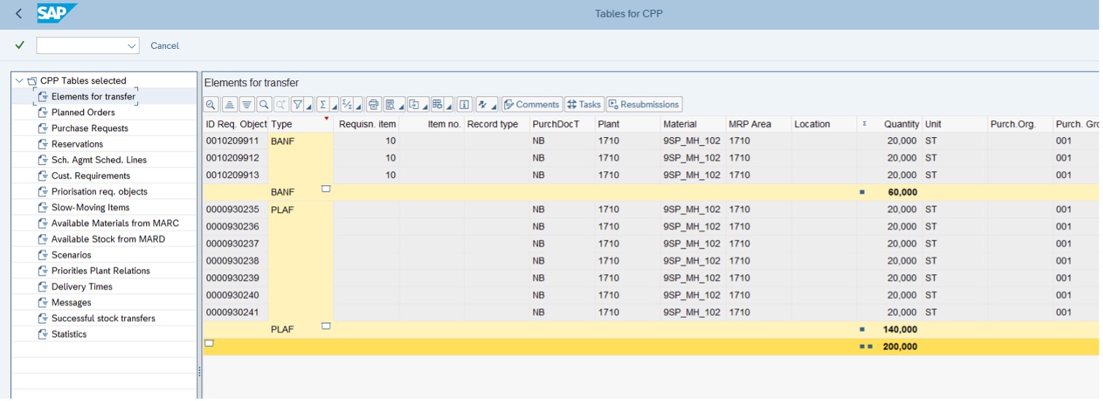Open Available Stock from MARD
The image size is (1103, 401).
[x=108, y=239]
